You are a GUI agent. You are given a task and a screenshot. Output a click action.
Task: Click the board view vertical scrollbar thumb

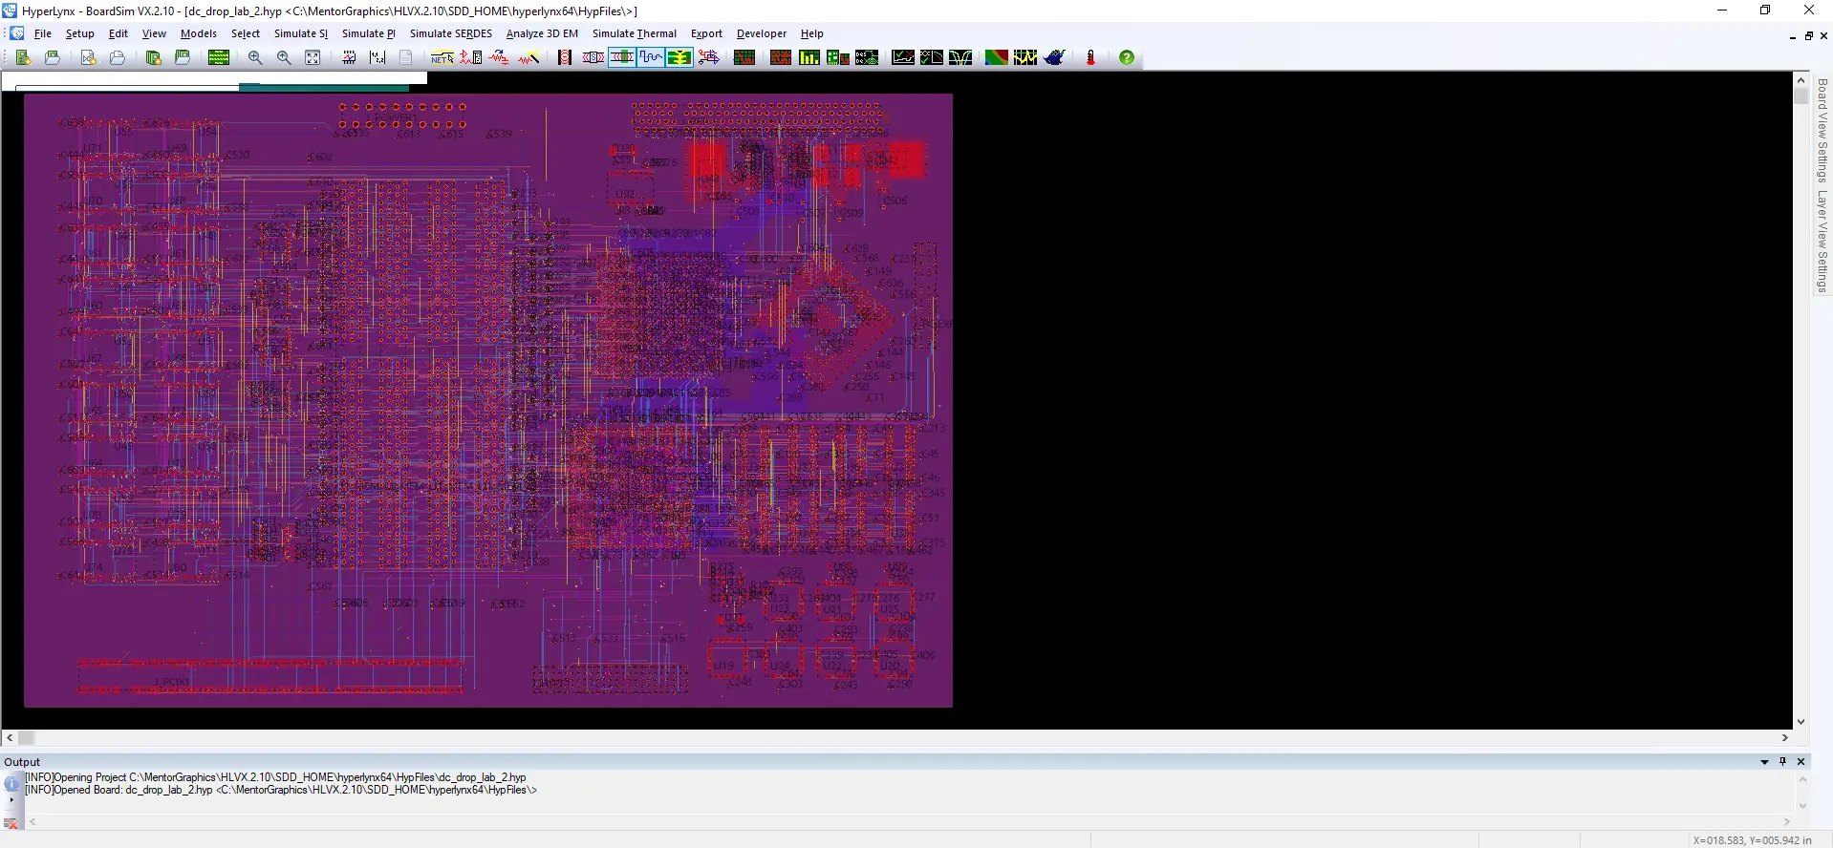(x=1801, y=95)
